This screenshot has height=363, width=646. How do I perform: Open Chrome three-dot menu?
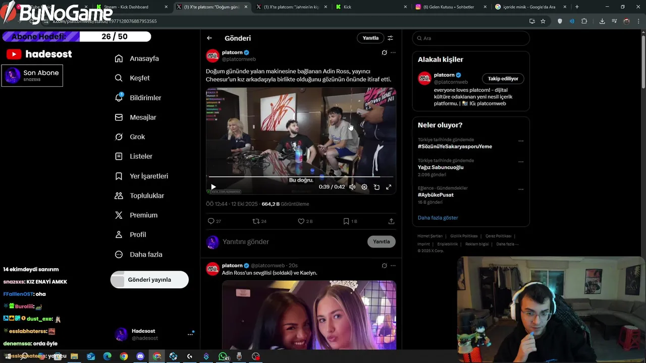pyautogui.click(x=638, y=21)
